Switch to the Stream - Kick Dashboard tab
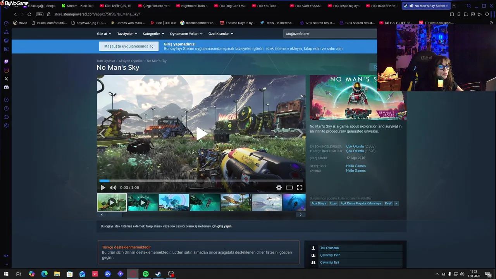 (x=77, y=6)
